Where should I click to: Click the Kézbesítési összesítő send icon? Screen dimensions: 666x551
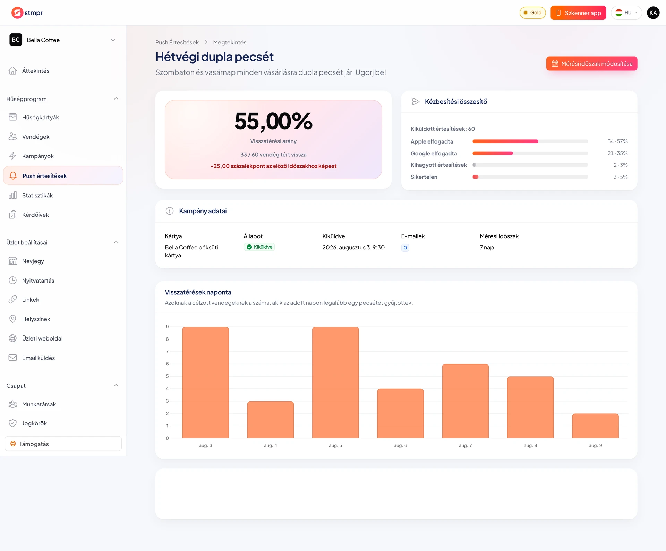[415, 102]
